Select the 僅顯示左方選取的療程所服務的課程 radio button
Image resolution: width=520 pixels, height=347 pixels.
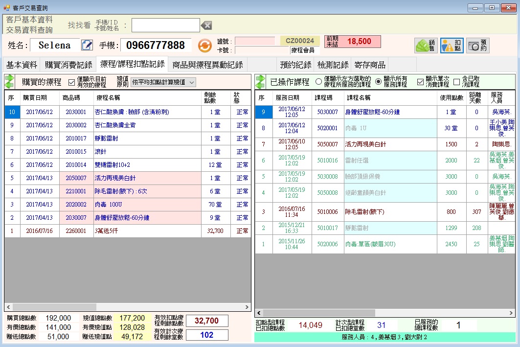(319, 82)
